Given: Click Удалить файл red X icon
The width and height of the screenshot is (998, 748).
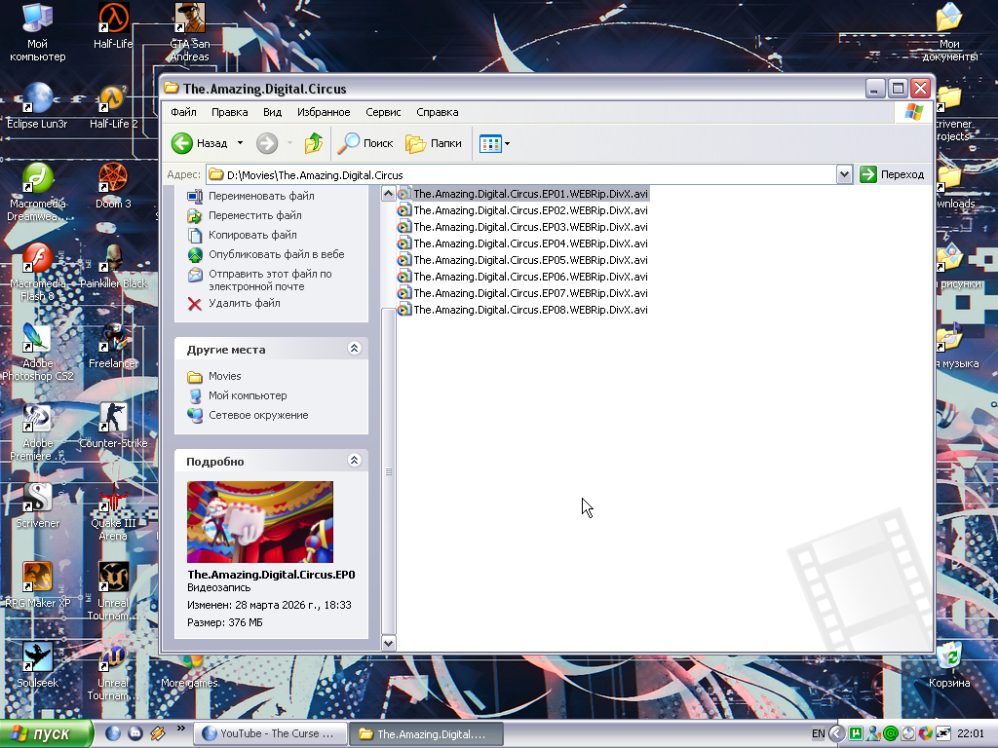Looking at the screenshot, I should tap(195, 304).
